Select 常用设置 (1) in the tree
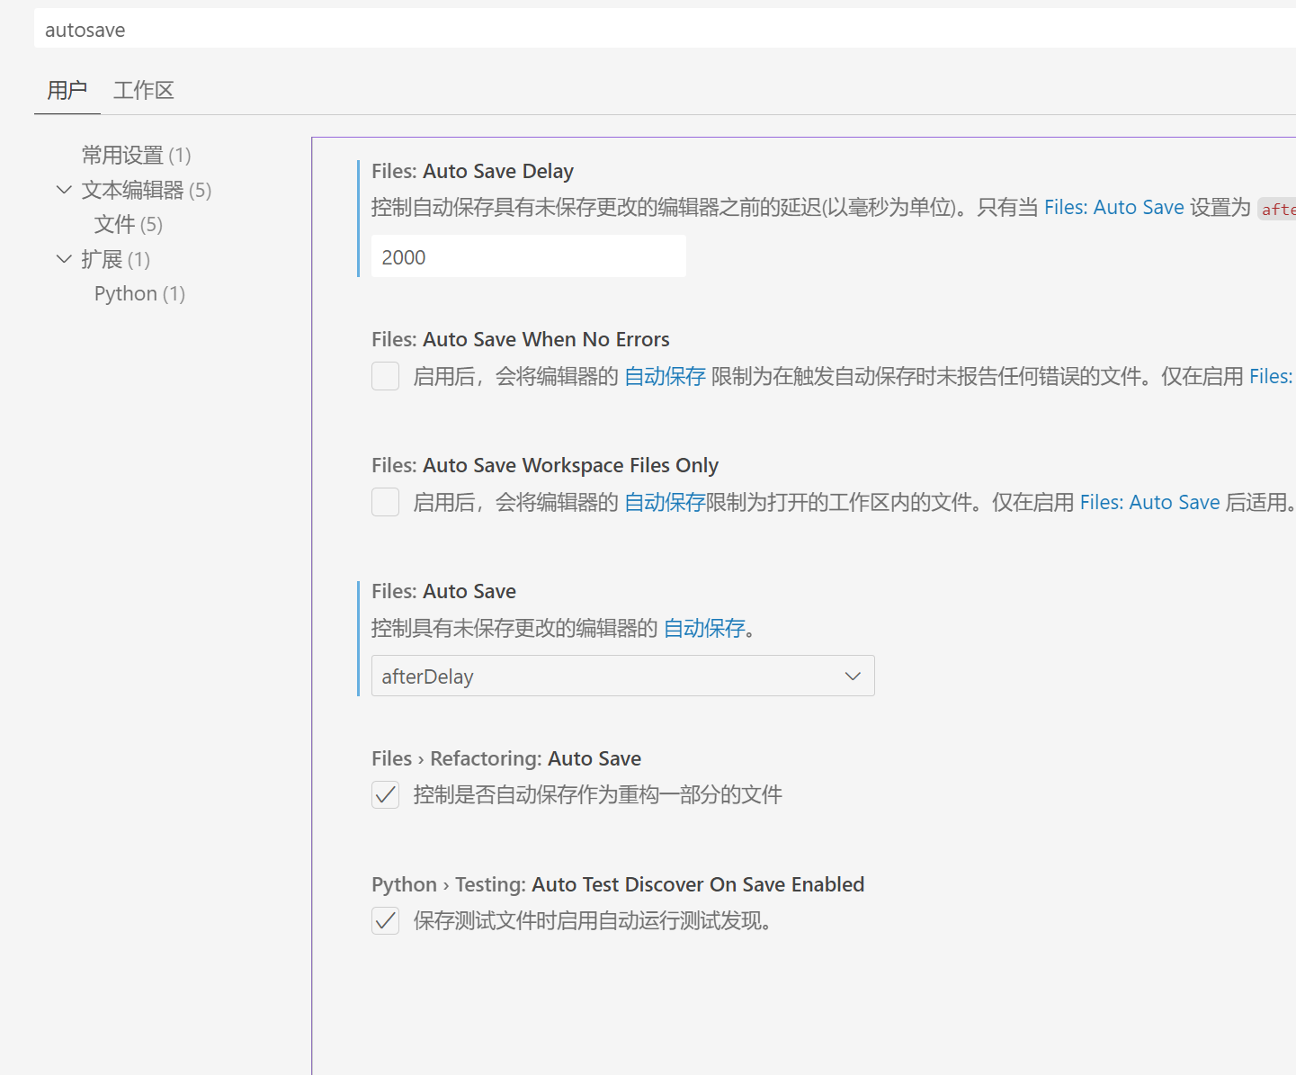The width and height of the screenshot is (1296, 1075). tap(136, 155)
